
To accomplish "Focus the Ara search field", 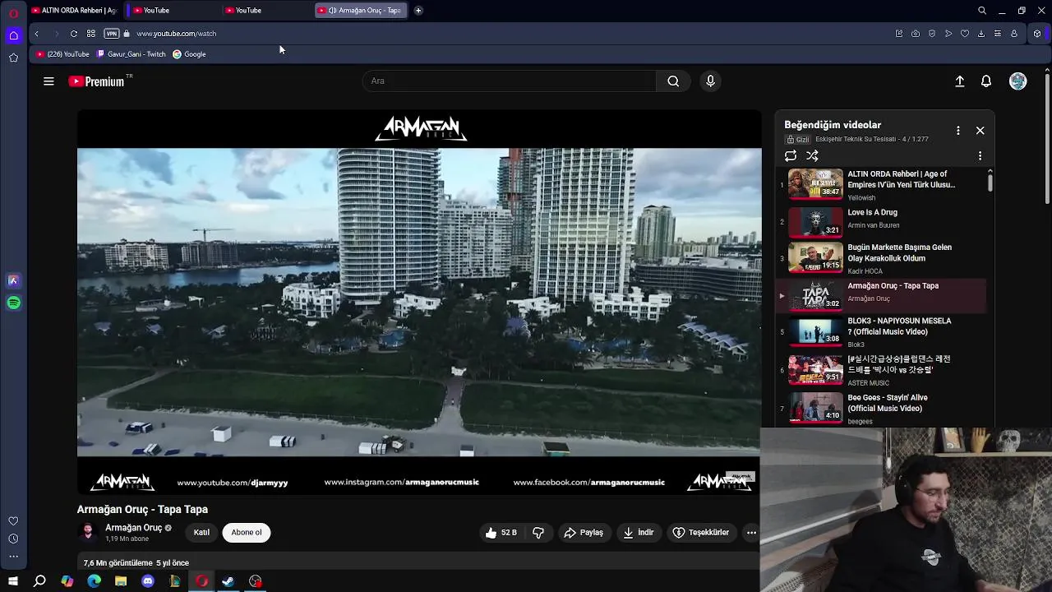I will 510,81.
